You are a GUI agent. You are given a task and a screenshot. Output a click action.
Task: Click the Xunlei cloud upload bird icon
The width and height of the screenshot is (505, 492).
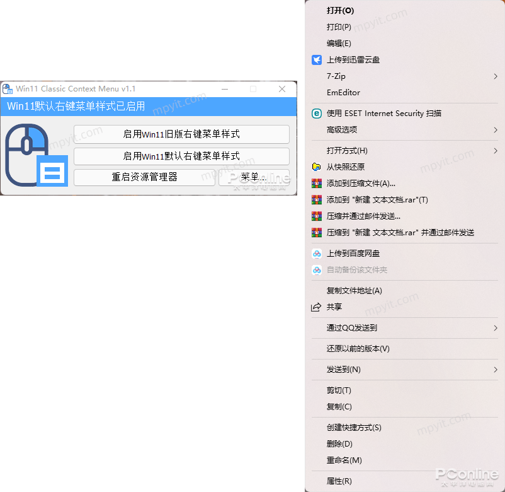[317, 60]
